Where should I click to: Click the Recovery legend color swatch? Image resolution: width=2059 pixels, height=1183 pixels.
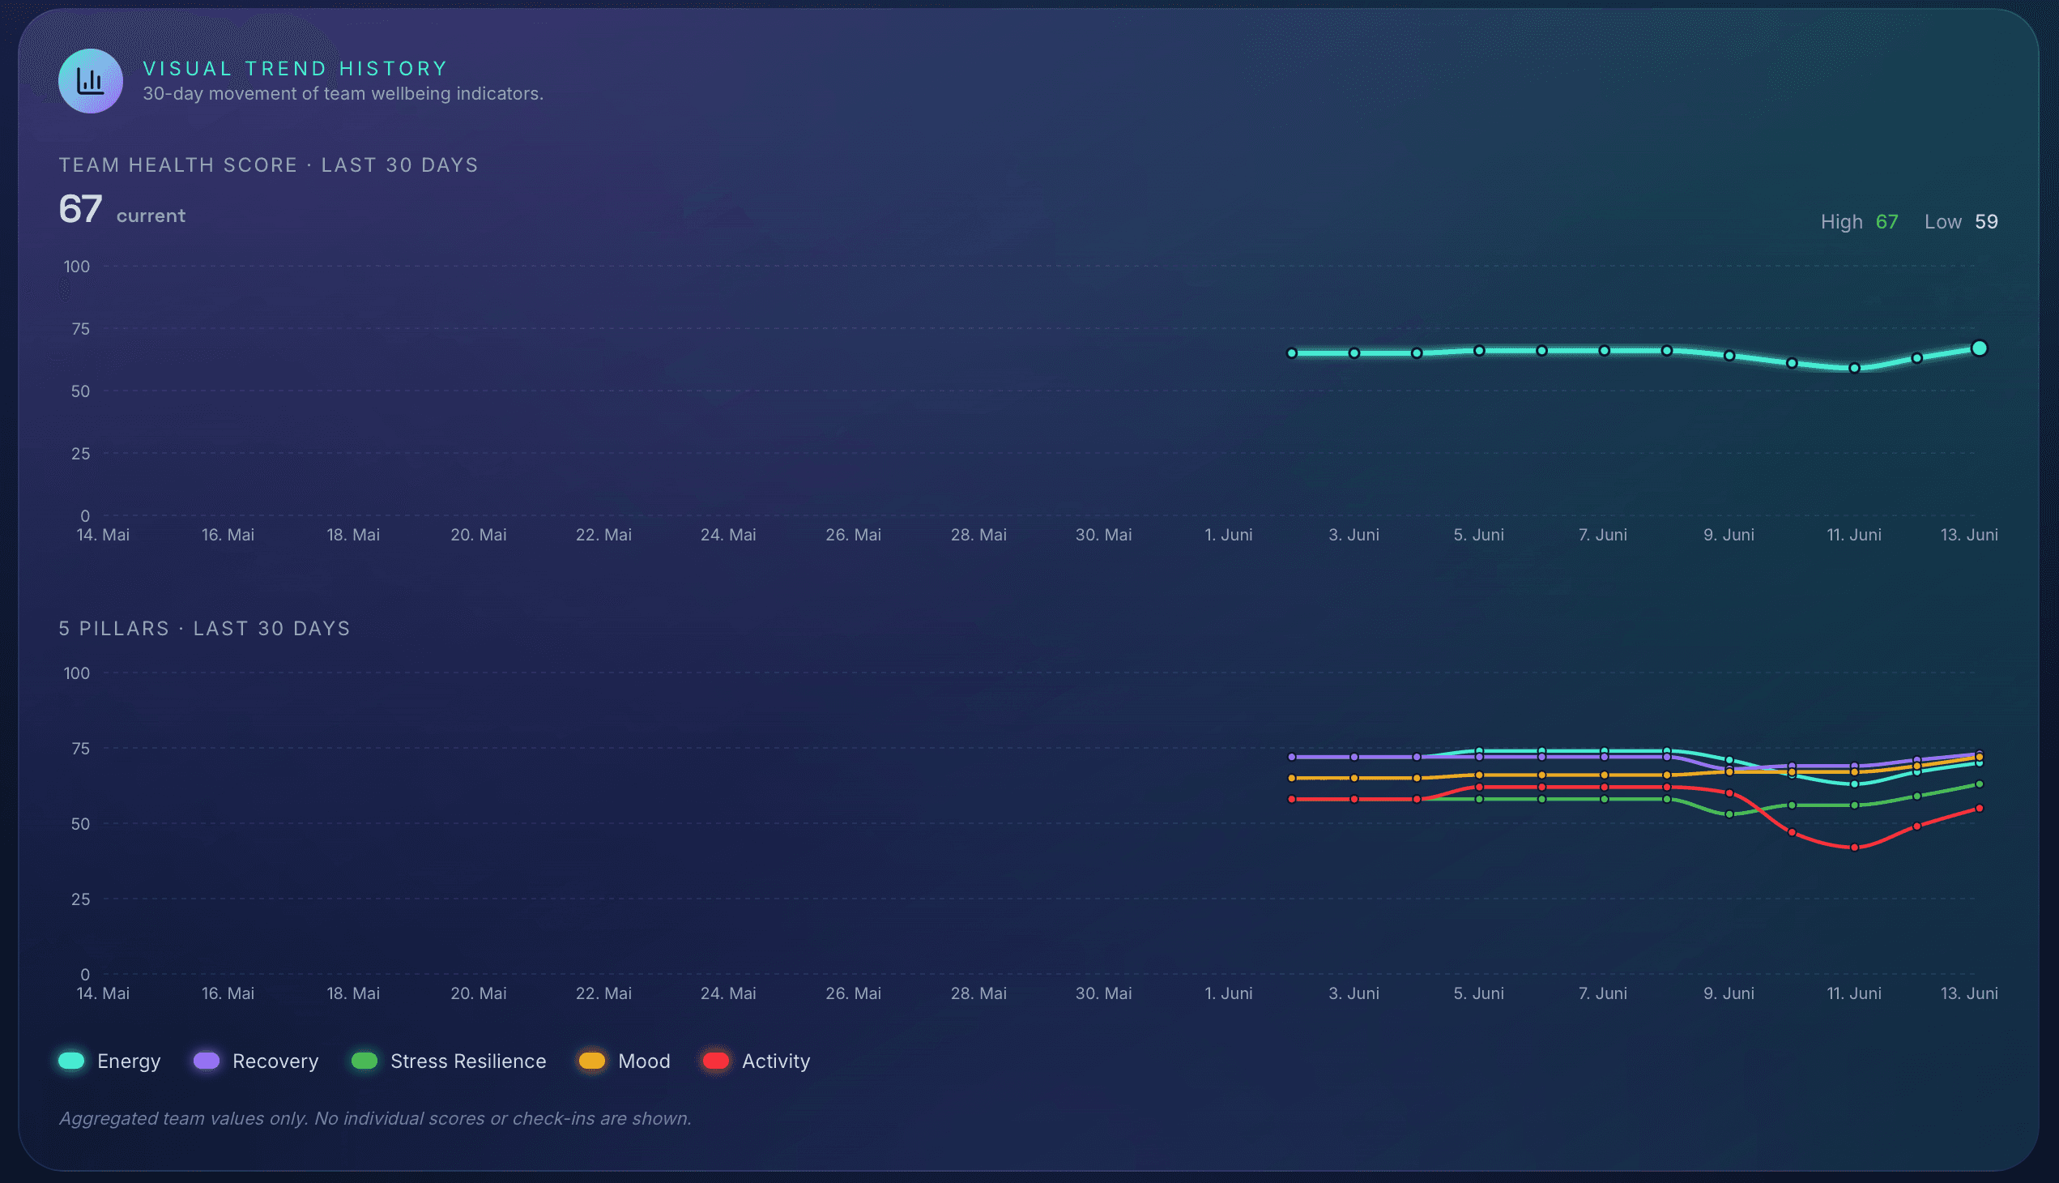pos(207,1061)
